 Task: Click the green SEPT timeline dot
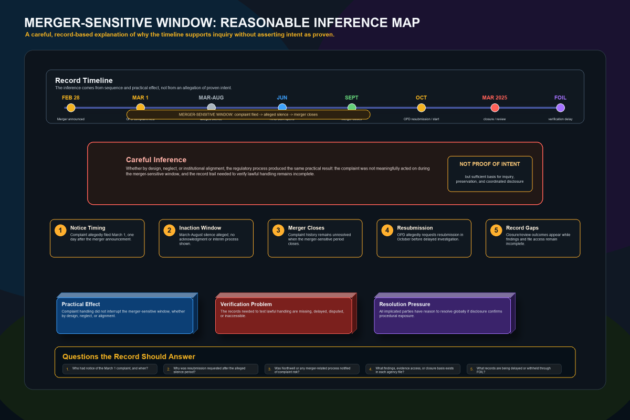pos(352,107)
